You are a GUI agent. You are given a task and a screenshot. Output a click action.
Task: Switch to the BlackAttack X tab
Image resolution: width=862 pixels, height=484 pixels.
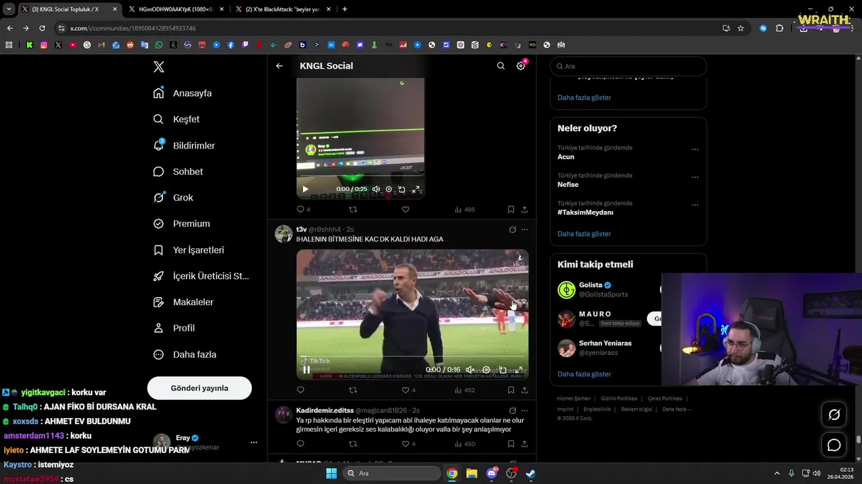coord(282,9)
